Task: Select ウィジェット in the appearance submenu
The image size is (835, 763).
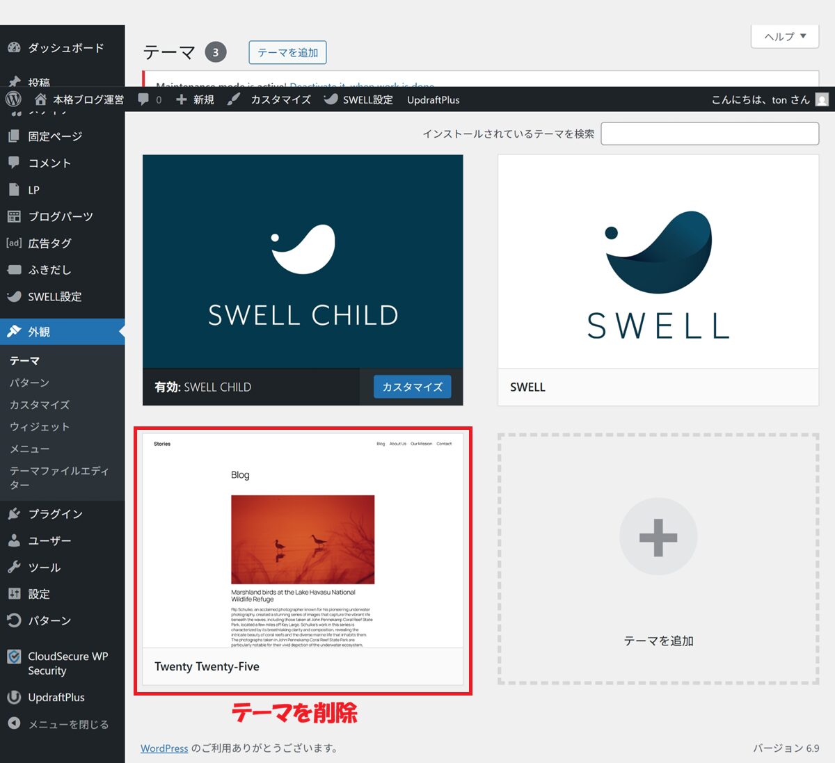Action: (40, 426)
